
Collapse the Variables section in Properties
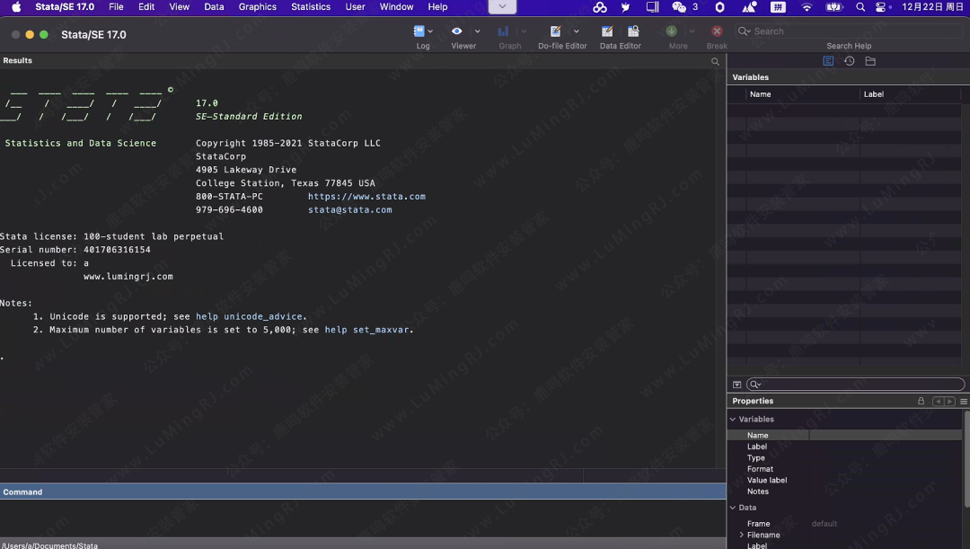click(733, 420)
